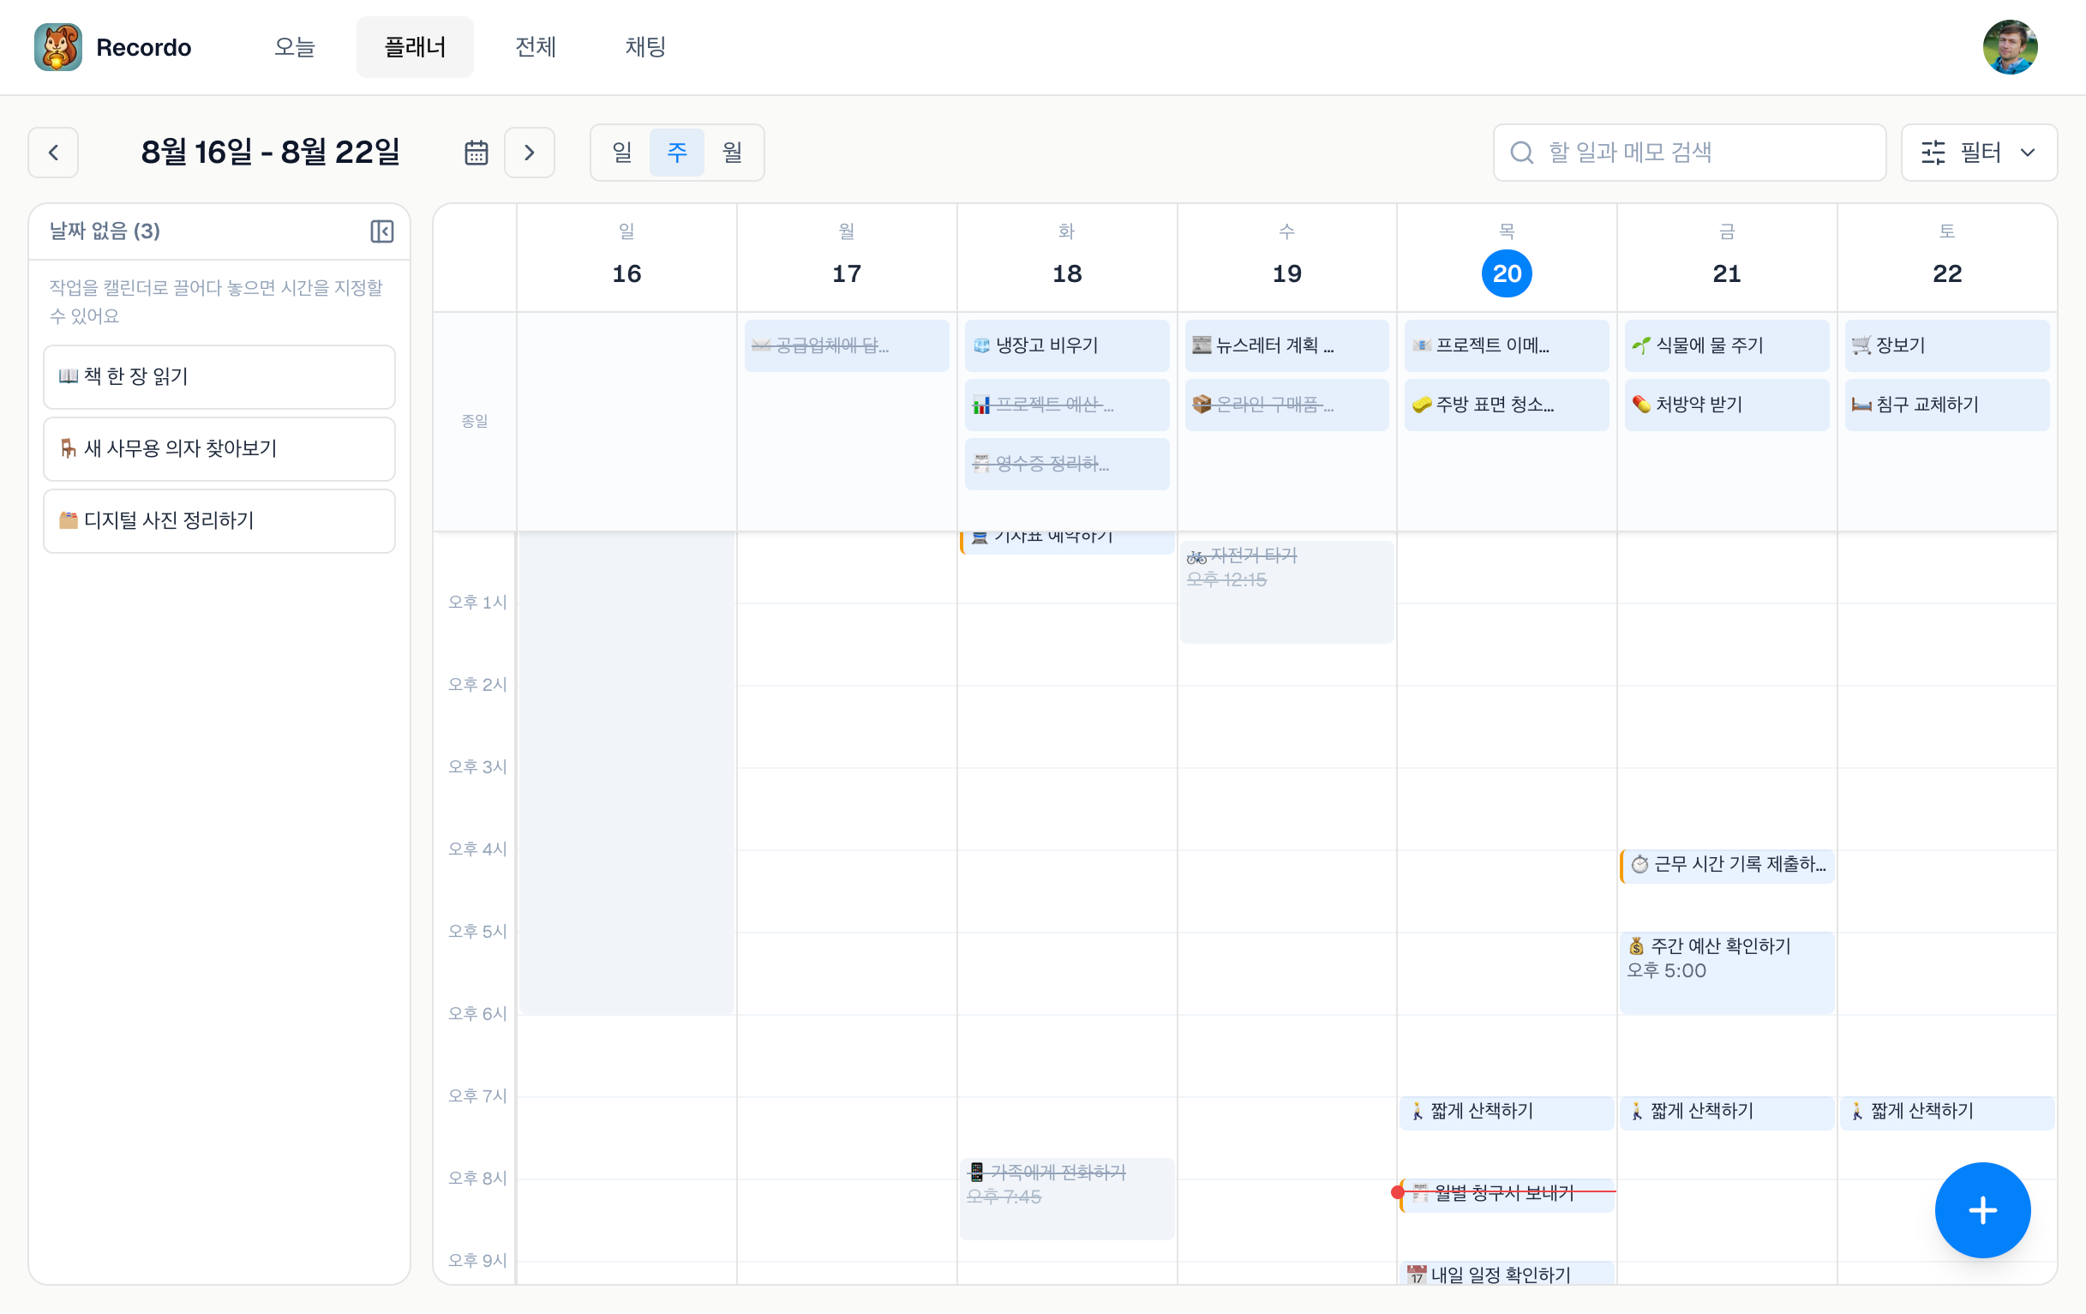Click the current time red marker

pos(1397,1193)
